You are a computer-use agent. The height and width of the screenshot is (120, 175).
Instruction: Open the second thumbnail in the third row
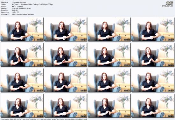tap(66, 80)
